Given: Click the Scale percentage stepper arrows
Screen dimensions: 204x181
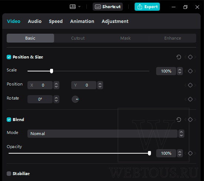Looking at the screenshot, I should (180, 71).
